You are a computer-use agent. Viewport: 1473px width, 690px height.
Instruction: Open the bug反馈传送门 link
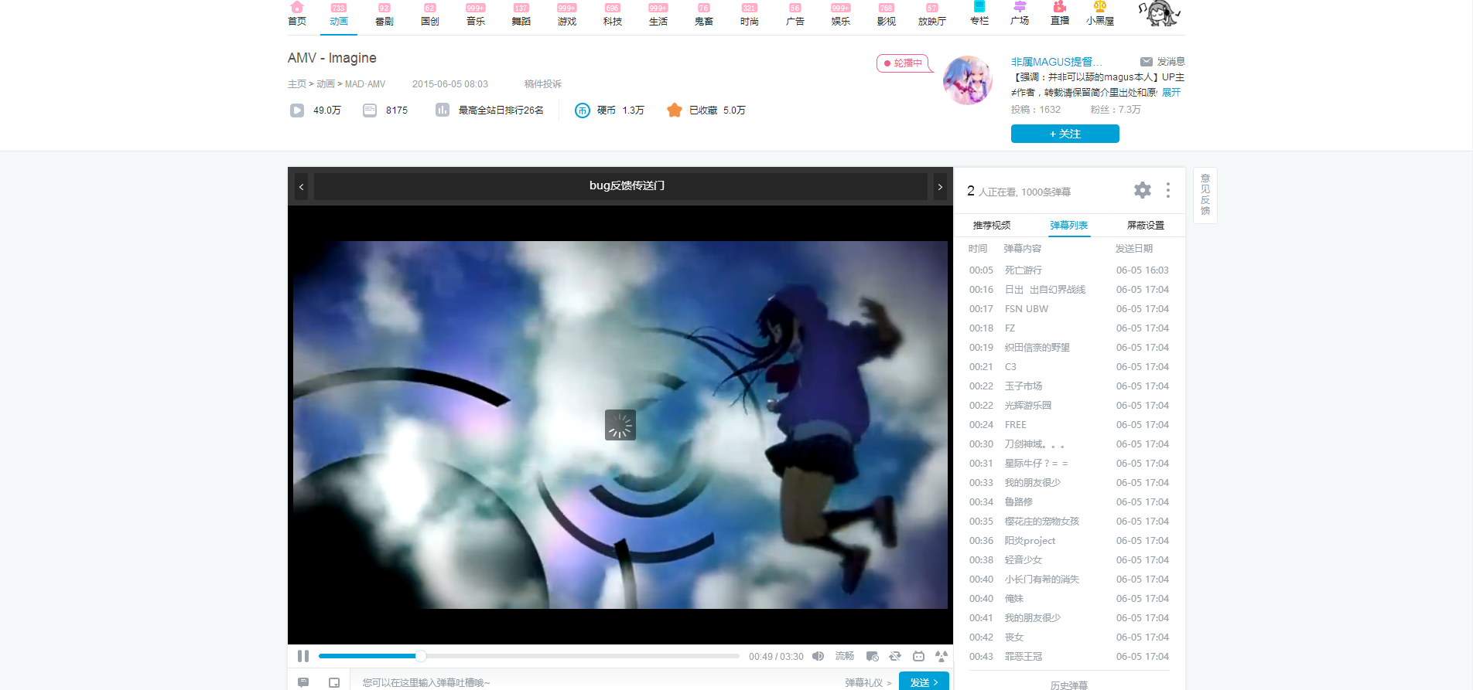627,185
